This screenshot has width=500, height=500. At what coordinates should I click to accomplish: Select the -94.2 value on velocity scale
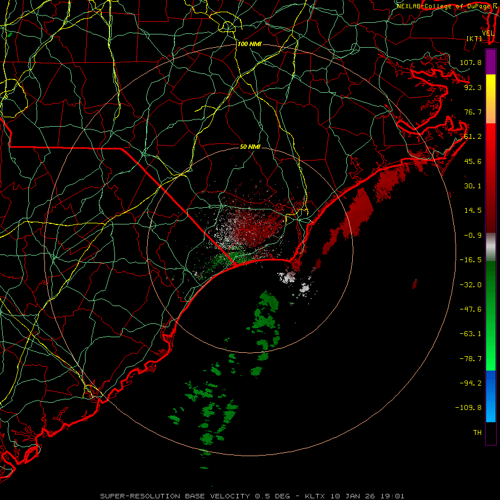coord(471,383)
